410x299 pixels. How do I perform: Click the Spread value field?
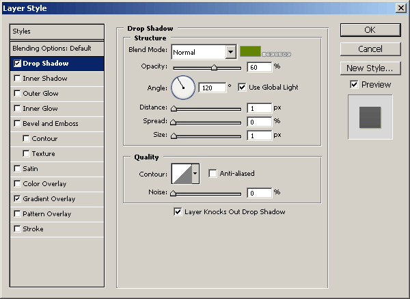click(260, 122)
